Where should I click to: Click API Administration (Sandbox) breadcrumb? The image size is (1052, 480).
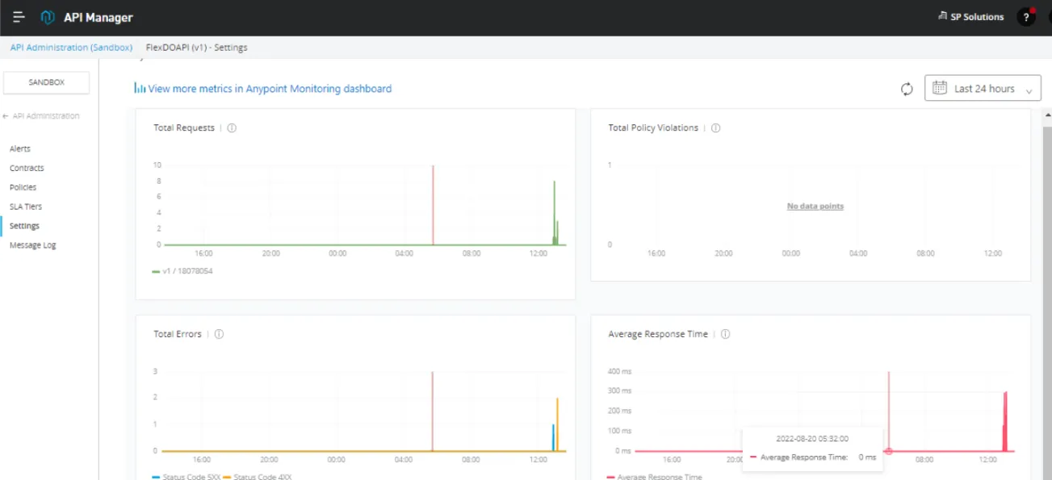[71, 48]
